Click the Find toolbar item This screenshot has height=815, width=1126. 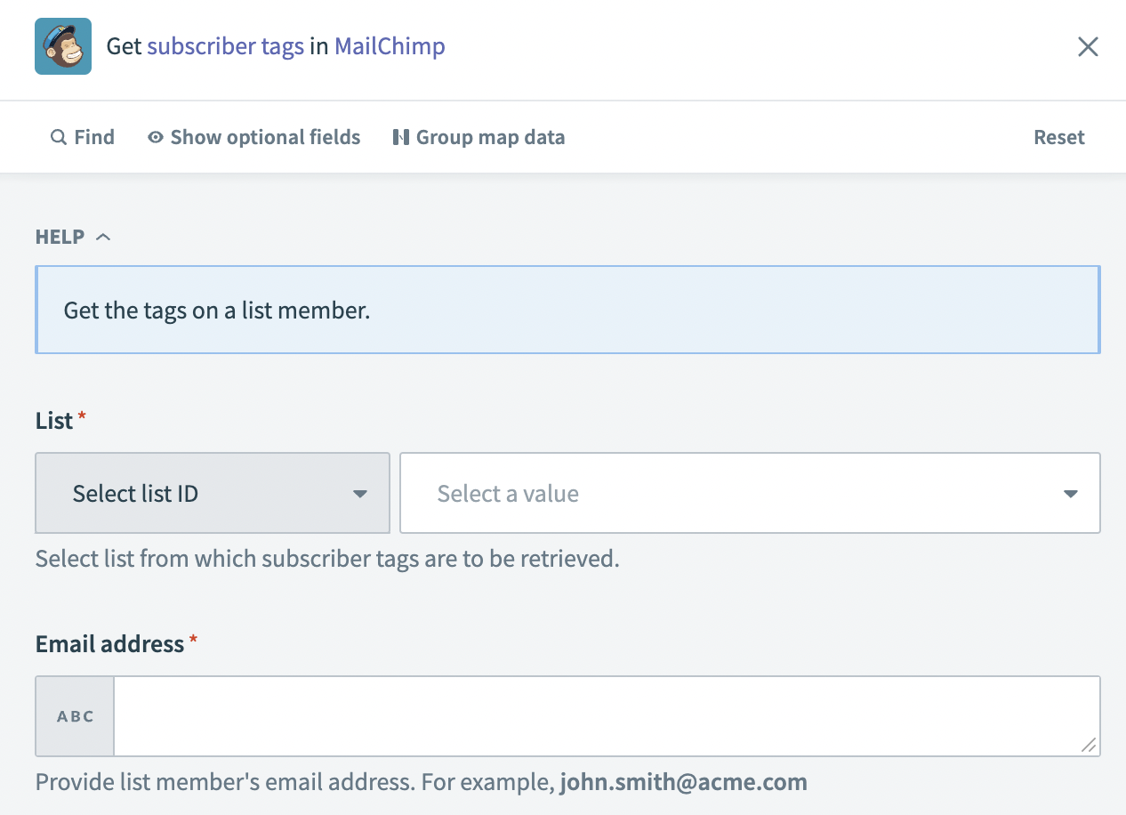83,137
